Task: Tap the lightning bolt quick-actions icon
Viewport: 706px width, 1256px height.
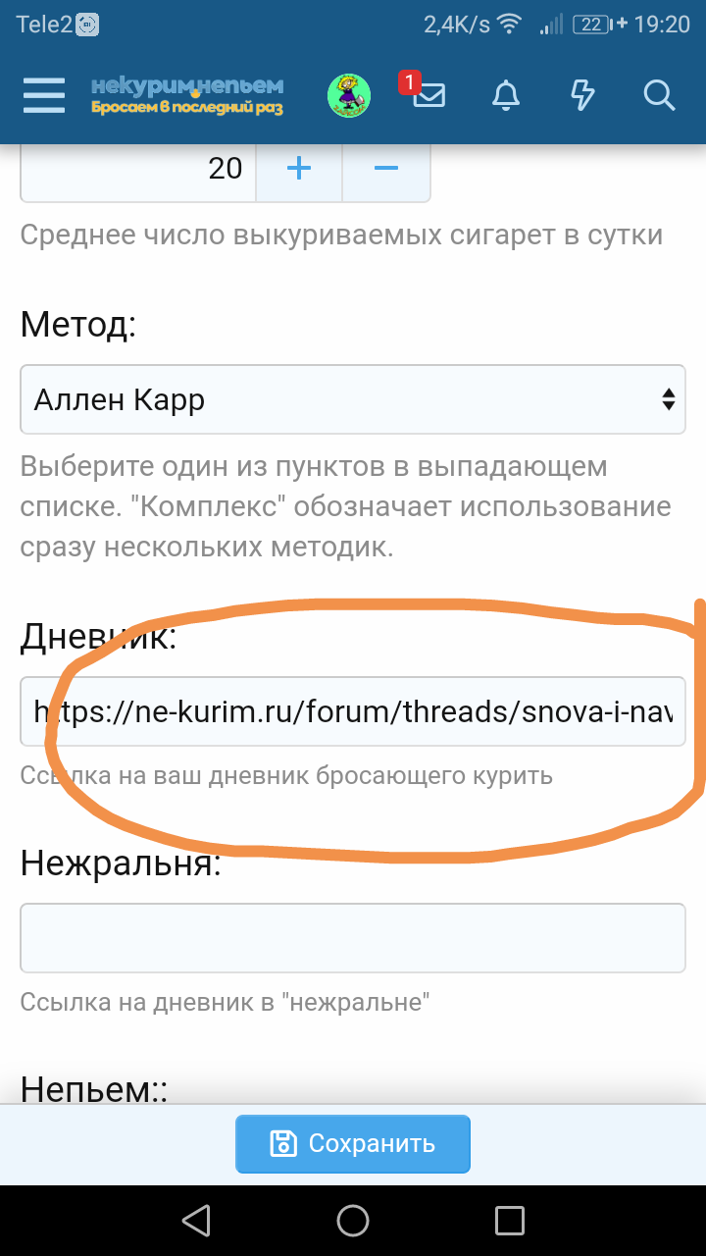Action: 581,95
